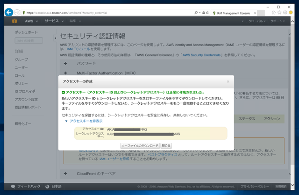This screenshot has height=195, width=299.
Task: Close the アクセスキーの作成 dialog with X
Action: tap(228, 81)
